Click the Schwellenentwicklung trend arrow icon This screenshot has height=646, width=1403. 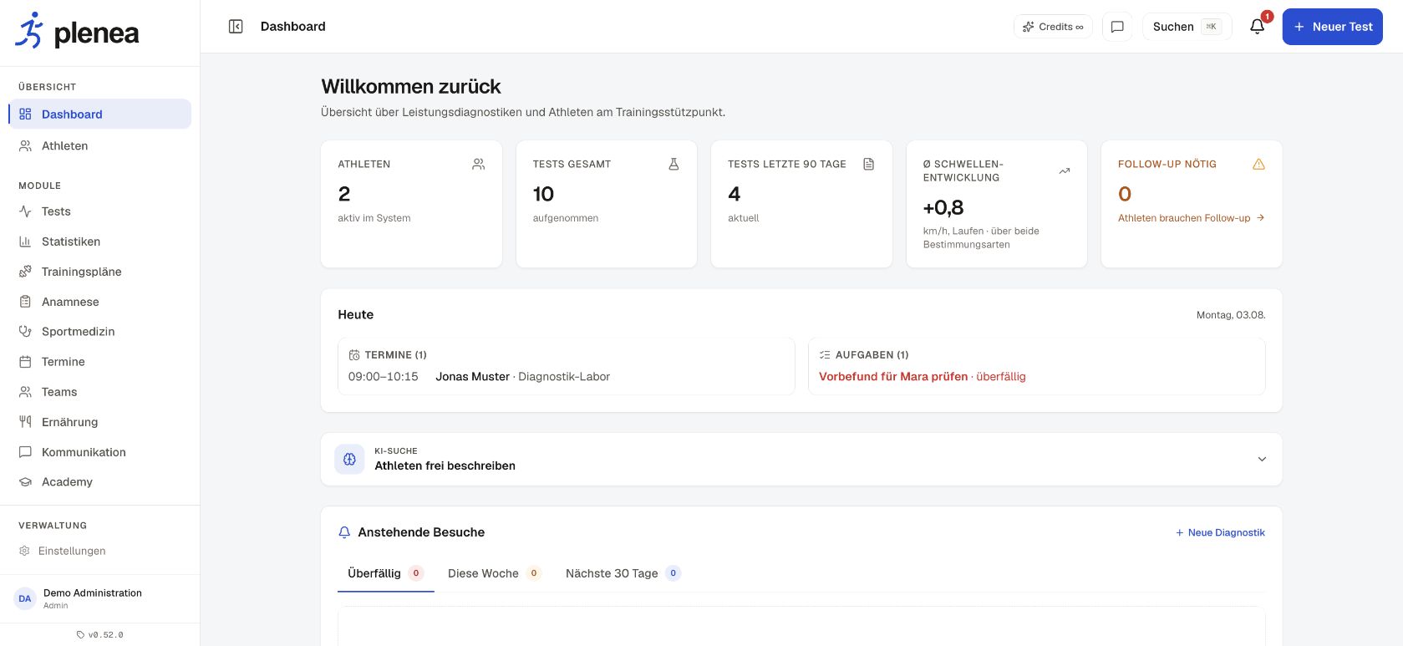click(x=1064, y=171)
